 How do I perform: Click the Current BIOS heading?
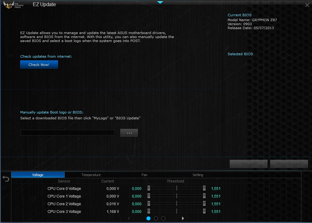240,15
